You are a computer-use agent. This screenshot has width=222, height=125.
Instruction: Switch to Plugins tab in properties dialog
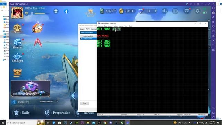coord(88,29)
